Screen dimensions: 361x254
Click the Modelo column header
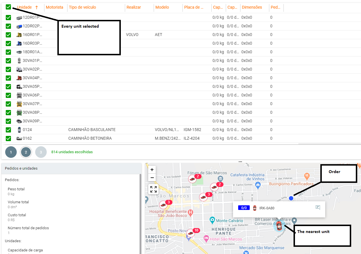(162, 7)
